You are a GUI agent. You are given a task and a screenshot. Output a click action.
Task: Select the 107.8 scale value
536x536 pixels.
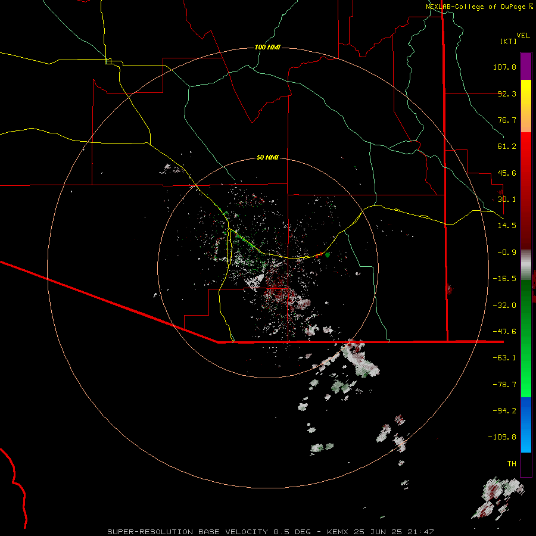[504, 67]
